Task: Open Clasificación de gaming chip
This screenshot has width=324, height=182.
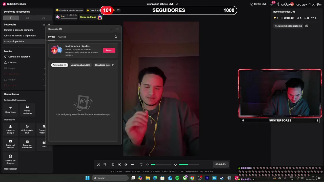Action: click(70, 10)
